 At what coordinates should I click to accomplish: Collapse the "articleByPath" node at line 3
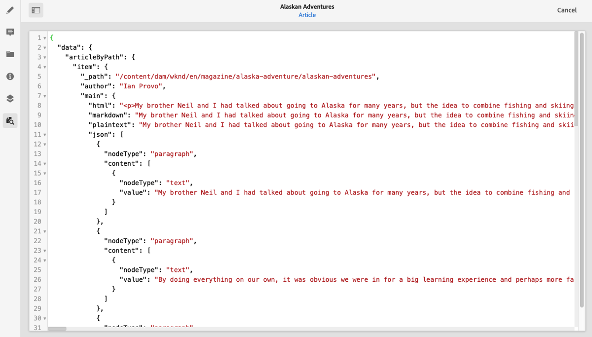45,57
